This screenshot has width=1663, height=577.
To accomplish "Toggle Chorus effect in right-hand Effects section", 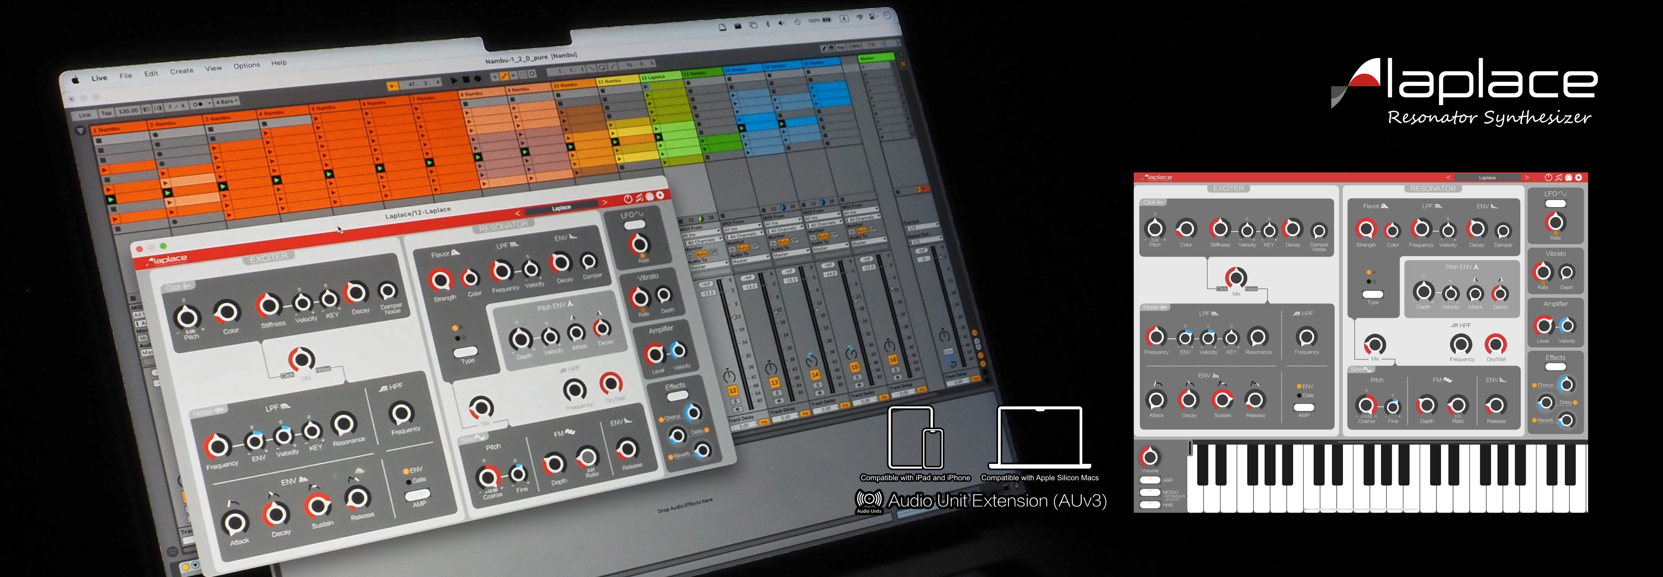I will pyautogui.click(x=1542, y=385).
